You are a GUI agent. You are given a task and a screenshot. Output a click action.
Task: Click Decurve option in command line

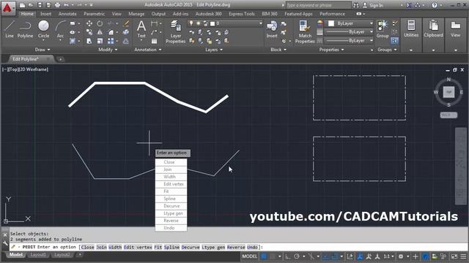click(191, 247)
